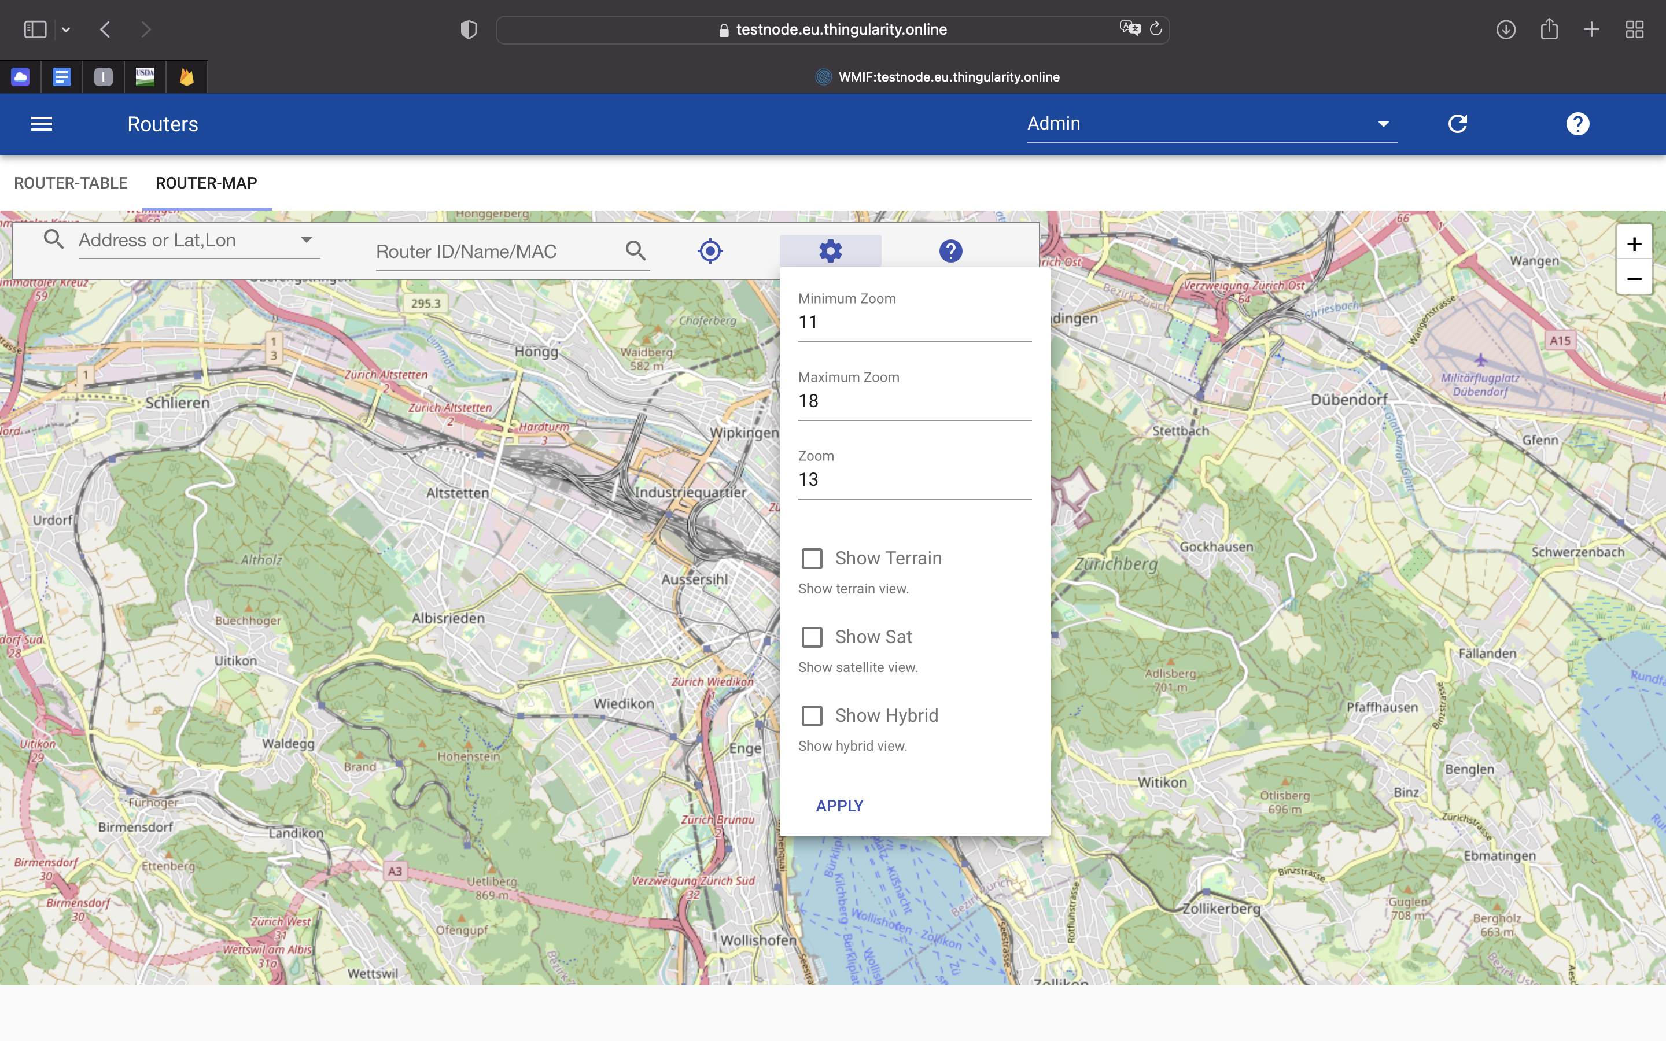
Task: Click the APPLY button
Action: (839, 806)
